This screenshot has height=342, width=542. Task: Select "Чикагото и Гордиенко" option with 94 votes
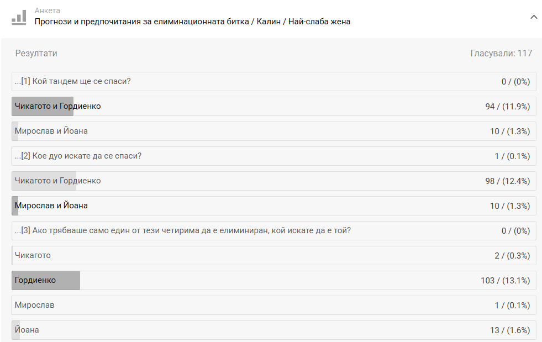(x=58, y=106)
